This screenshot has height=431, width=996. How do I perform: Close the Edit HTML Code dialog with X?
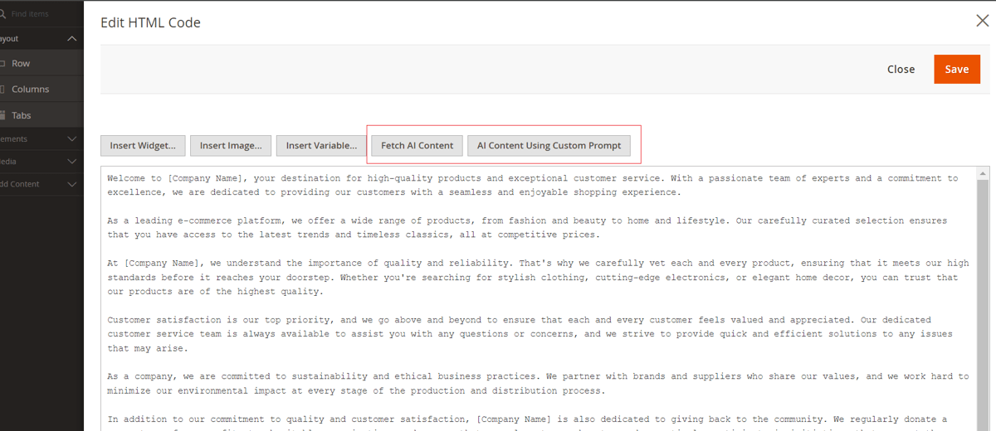pos(982,21)
